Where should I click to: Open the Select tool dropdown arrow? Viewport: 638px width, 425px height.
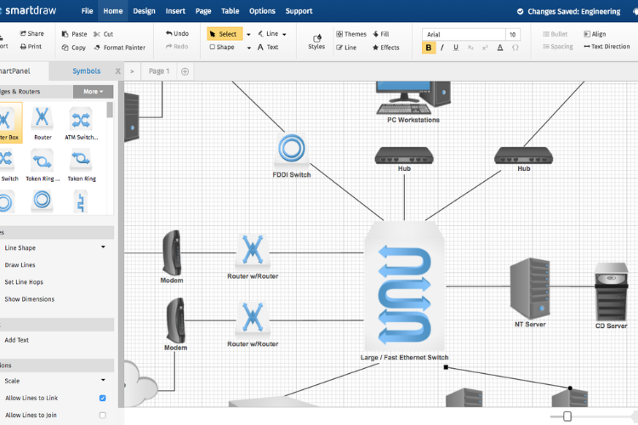(x=248, y=34)
